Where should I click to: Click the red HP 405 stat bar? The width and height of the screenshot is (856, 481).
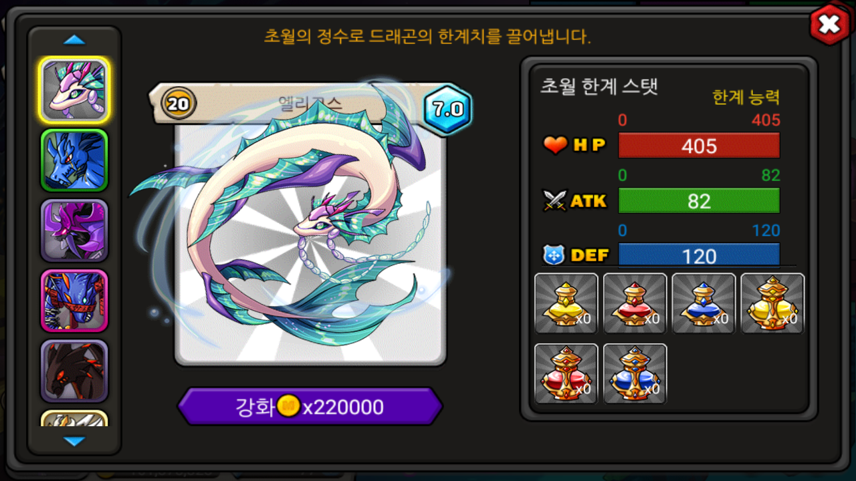pos(699,146)
